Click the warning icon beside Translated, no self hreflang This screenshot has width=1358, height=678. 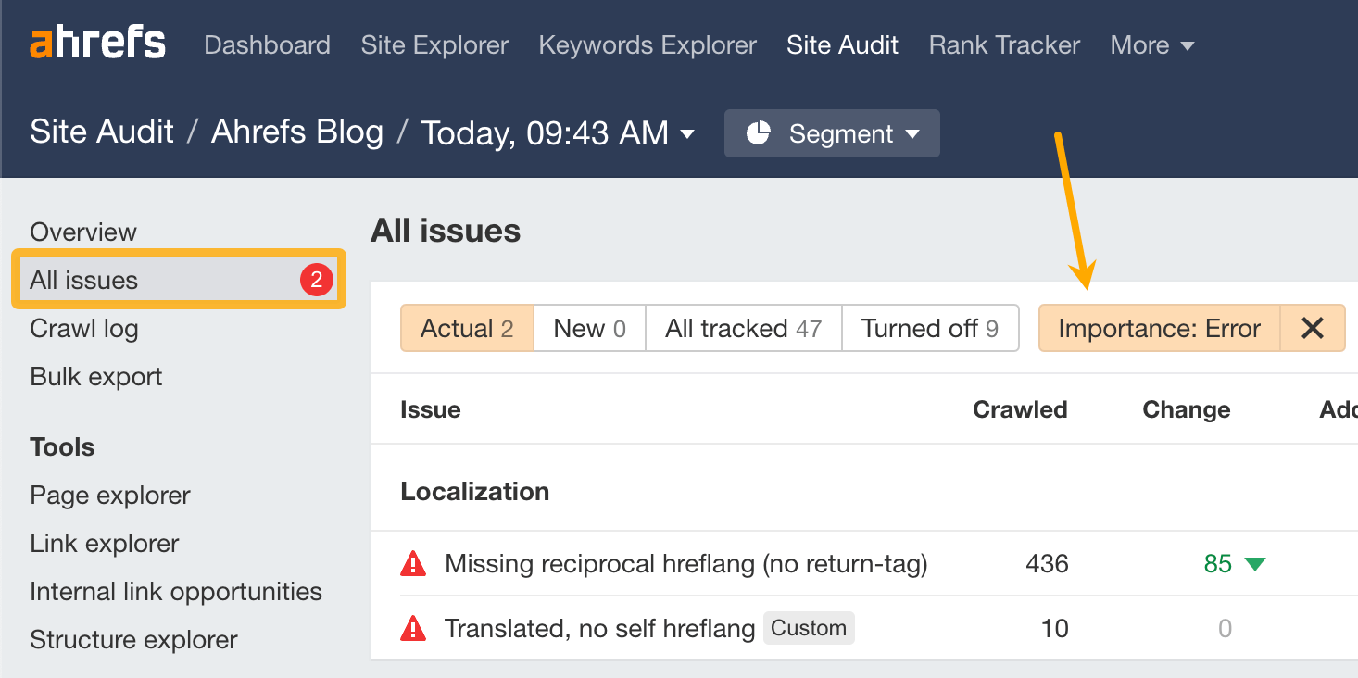tap(413, 628)
